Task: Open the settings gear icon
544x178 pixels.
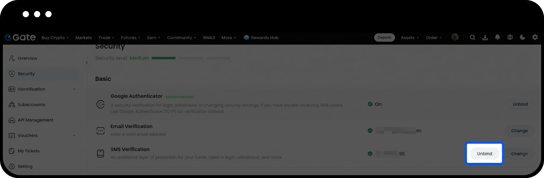Action: (x=535, y=37)
